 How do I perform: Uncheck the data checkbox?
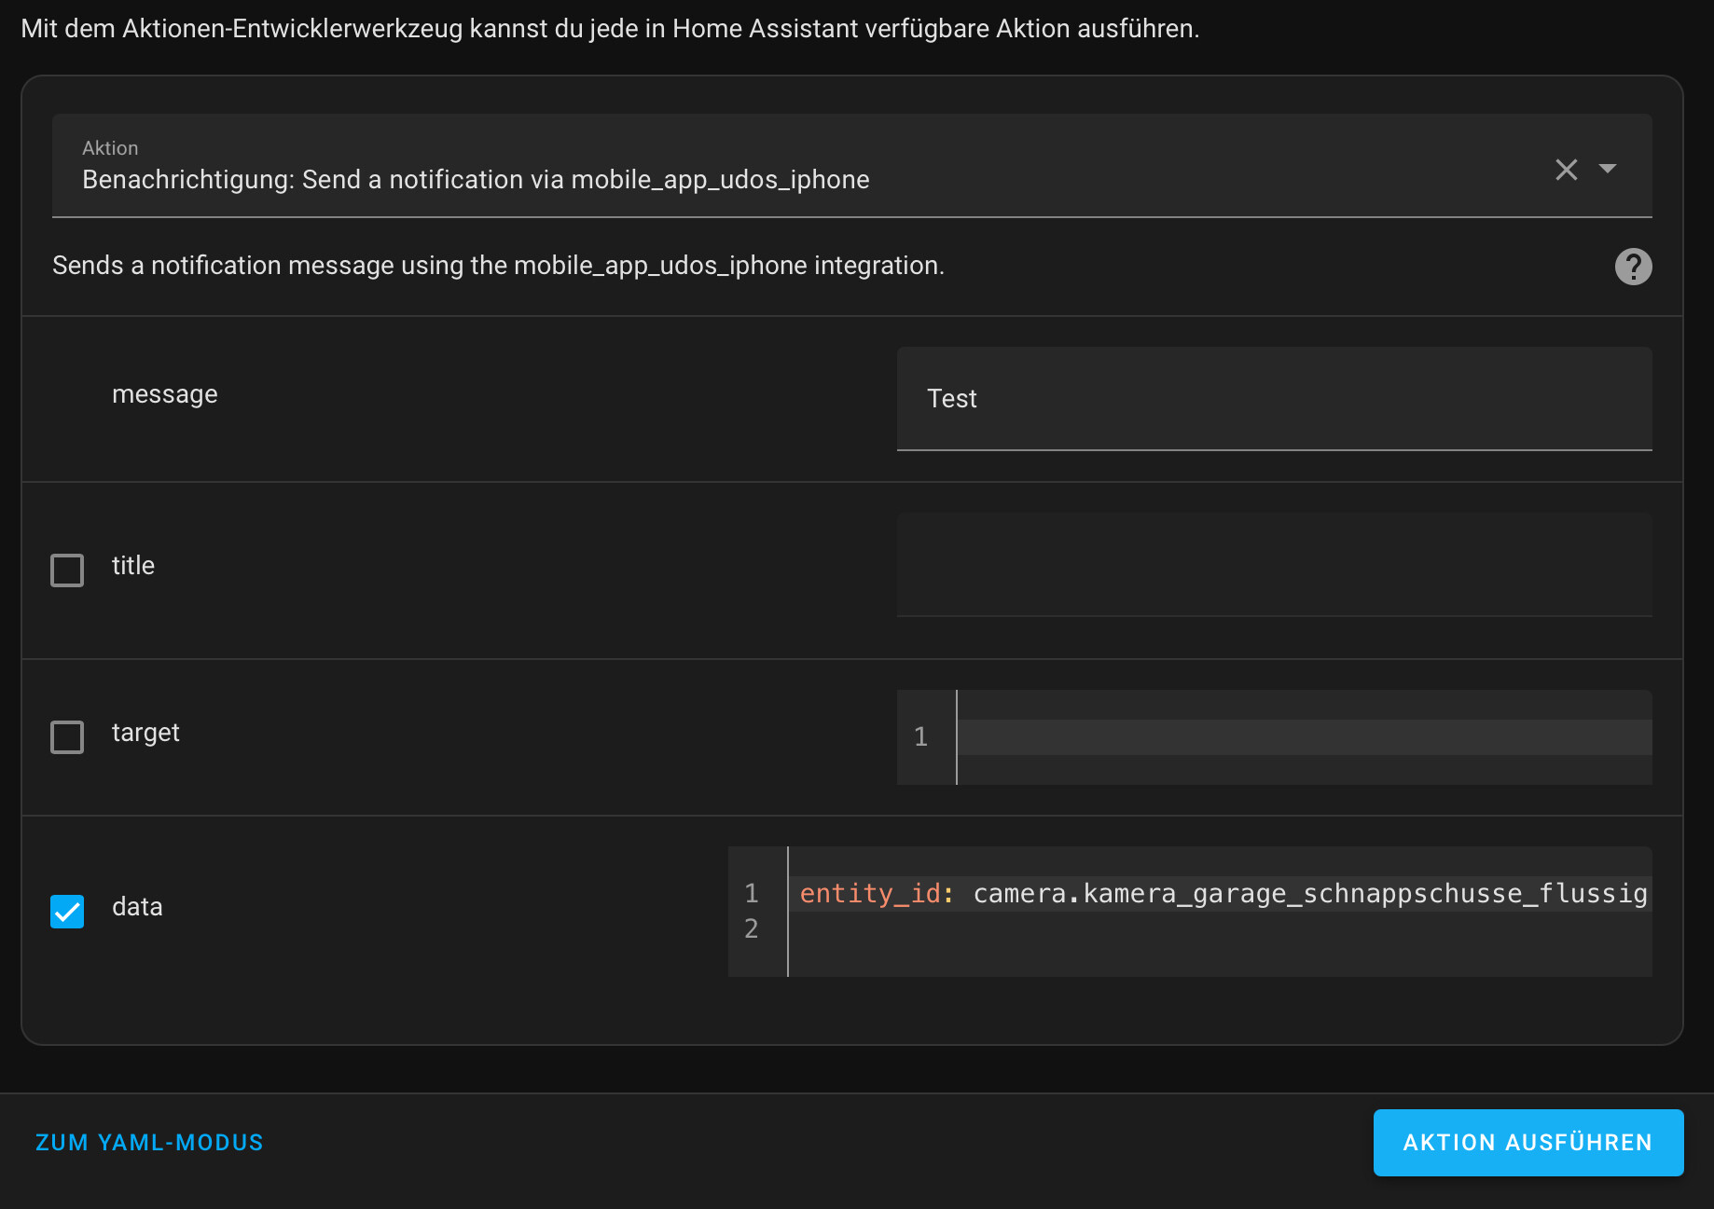[x=67, y=911]
